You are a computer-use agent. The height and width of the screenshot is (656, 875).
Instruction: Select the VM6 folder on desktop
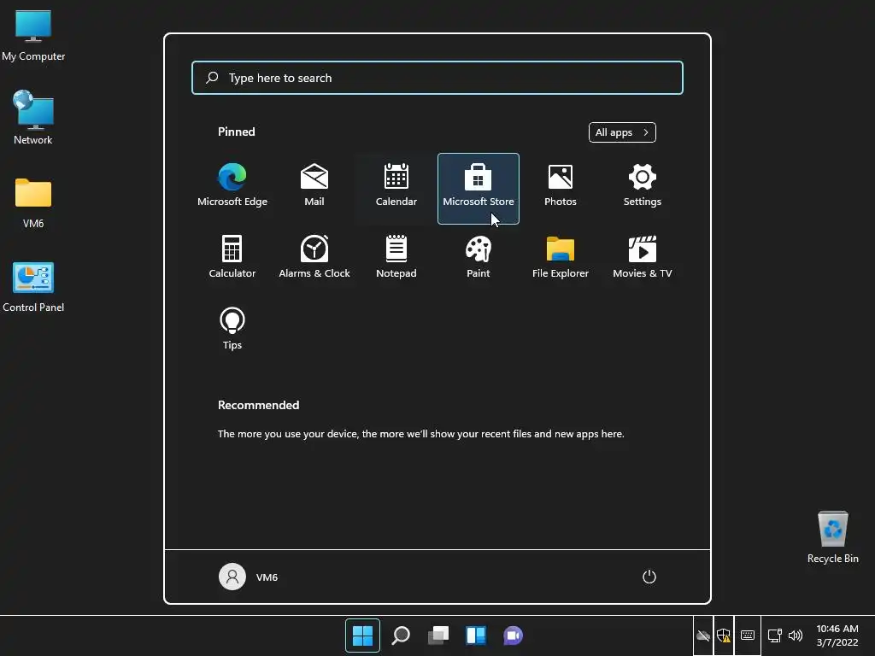(x=33, y=203)
